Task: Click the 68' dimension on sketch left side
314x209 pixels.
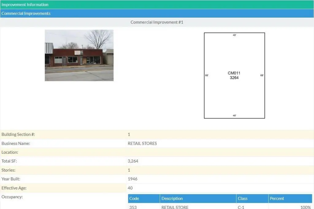Action: [x=207, y=75]
